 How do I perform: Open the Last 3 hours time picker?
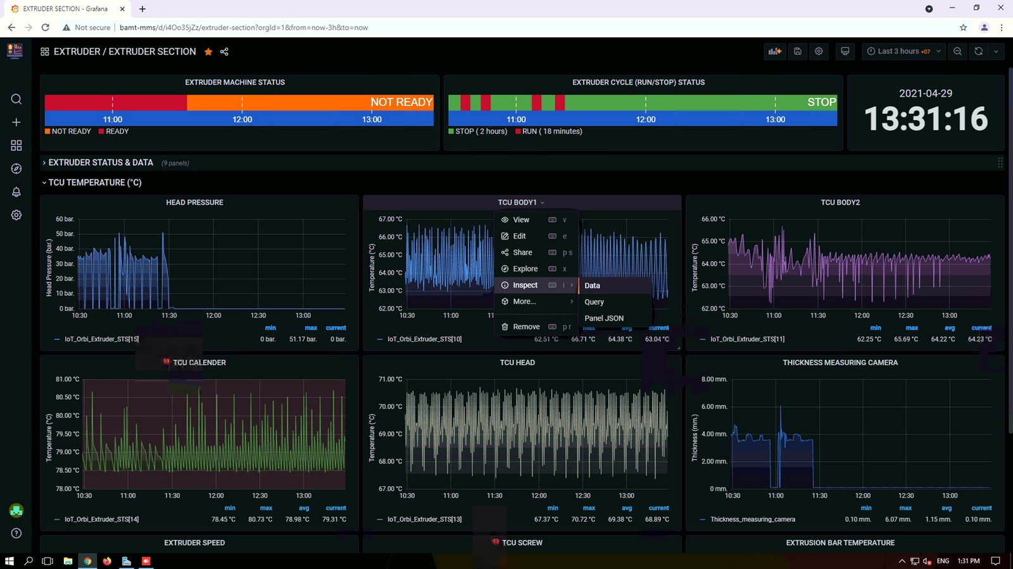point(903,51)
